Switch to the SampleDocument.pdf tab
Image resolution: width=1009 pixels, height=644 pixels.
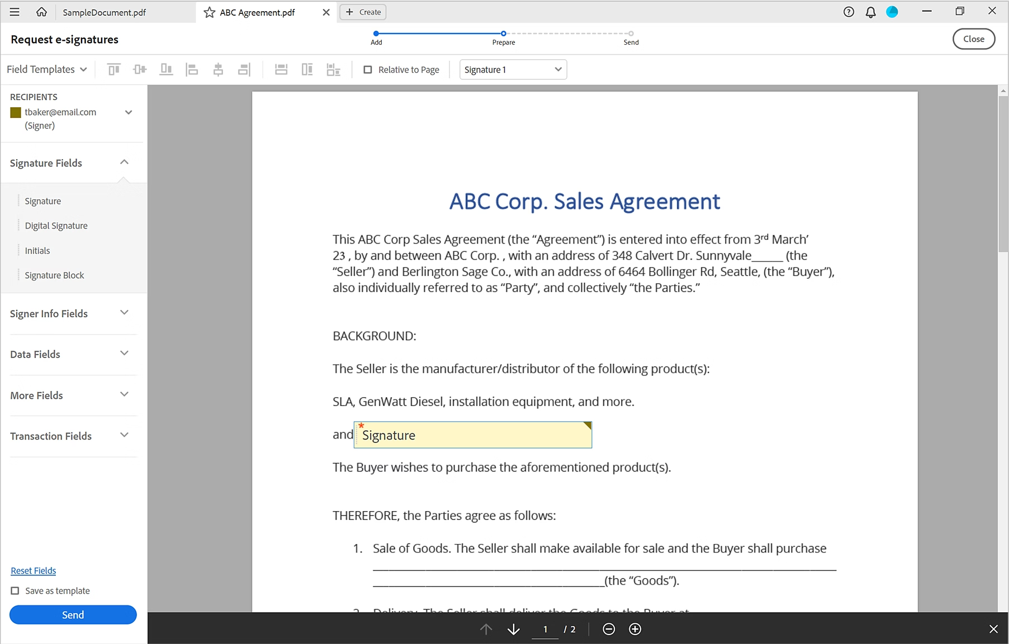pyautogui.click(x=104, y=12)
